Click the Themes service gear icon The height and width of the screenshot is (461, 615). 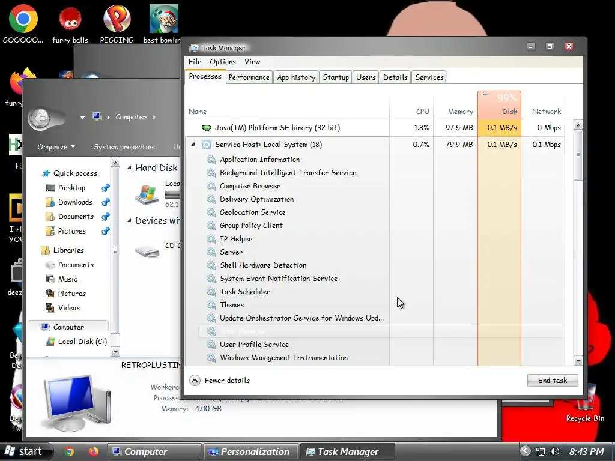click(x=211, y=304)
